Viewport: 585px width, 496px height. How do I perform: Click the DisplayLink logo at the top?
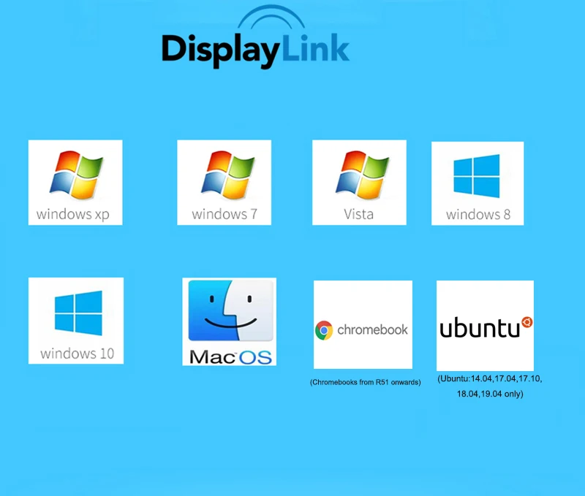[255, 37]
